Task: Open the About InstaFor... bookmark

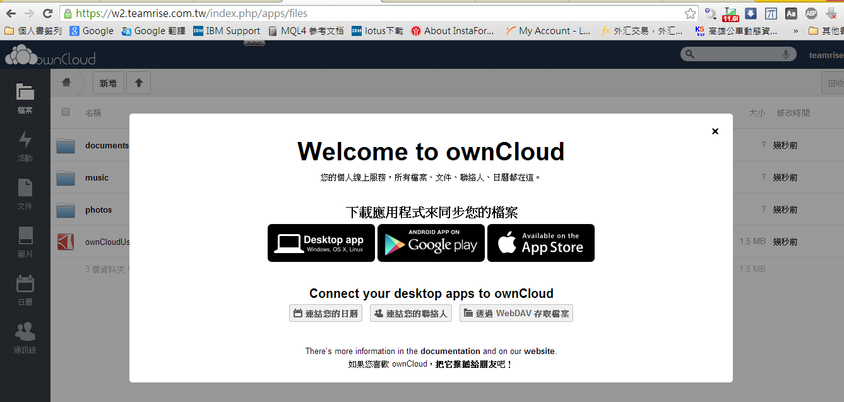Action: click(453, 30)
